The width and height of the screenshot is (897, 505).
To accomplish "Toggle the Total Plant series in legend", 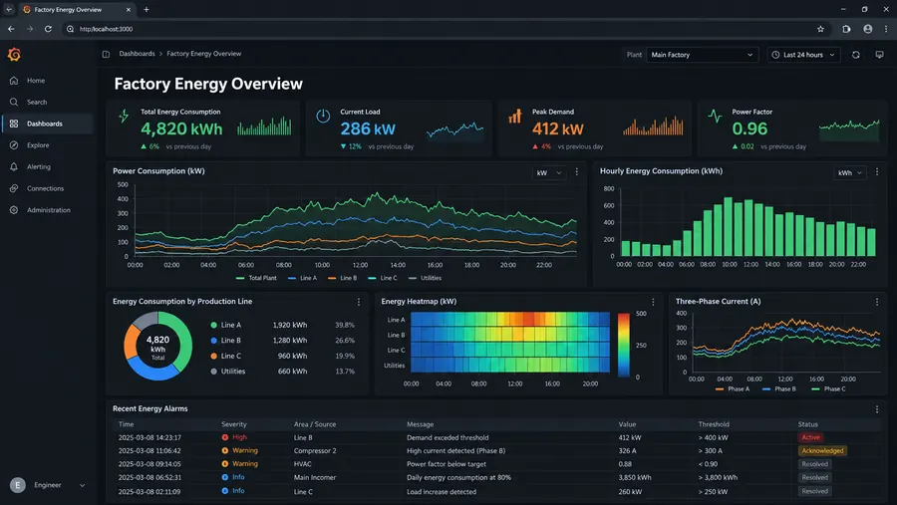I will click(x=256, y=278).
